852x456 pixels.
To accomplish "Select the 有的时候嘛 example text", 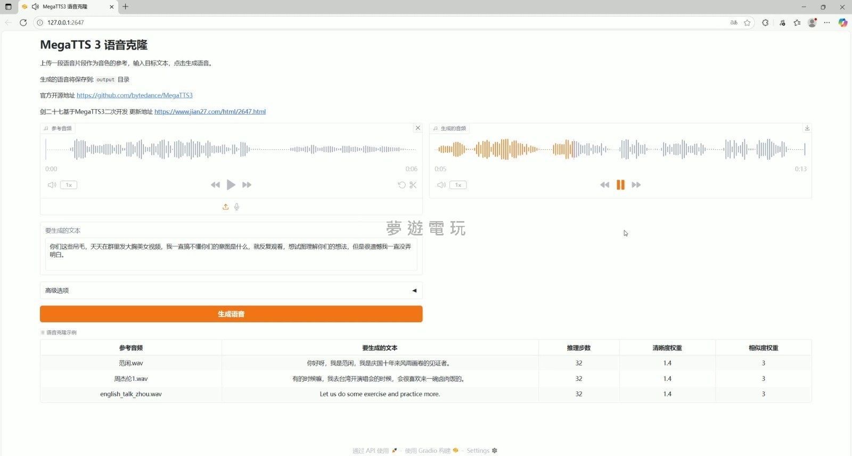I will (x=380, y=379).
